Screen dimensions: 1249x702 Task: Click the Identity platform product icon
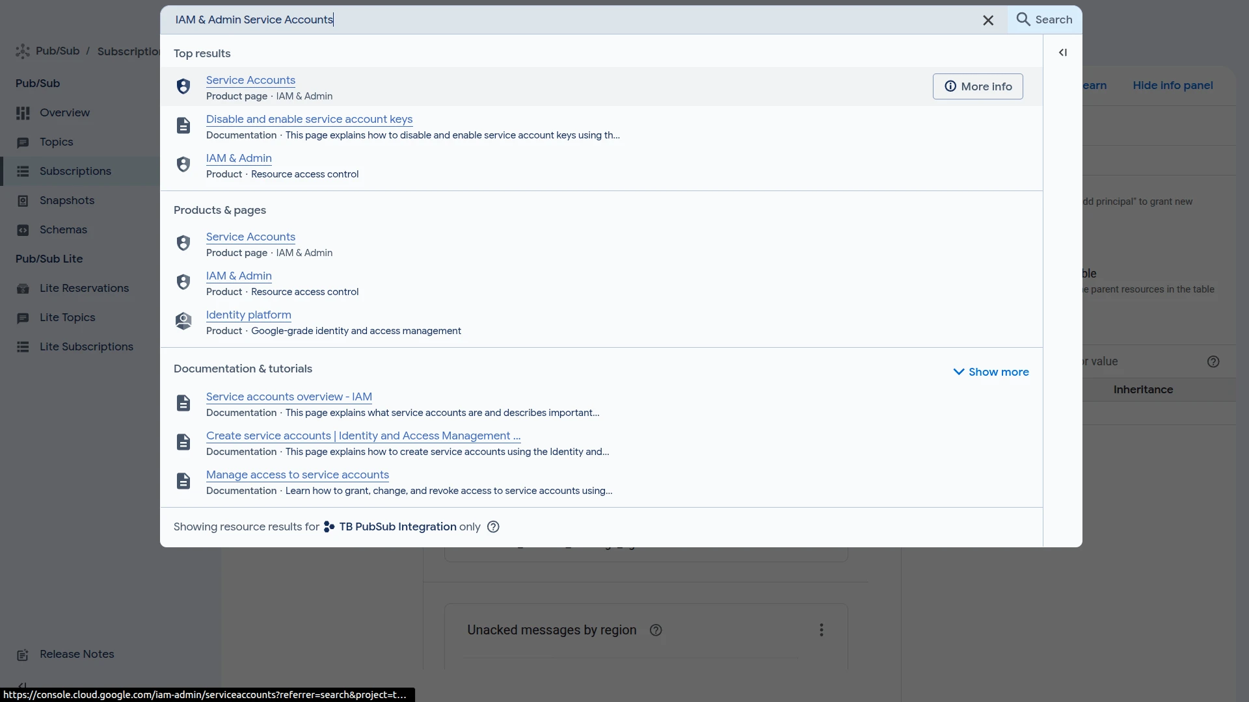click(183, 321)
